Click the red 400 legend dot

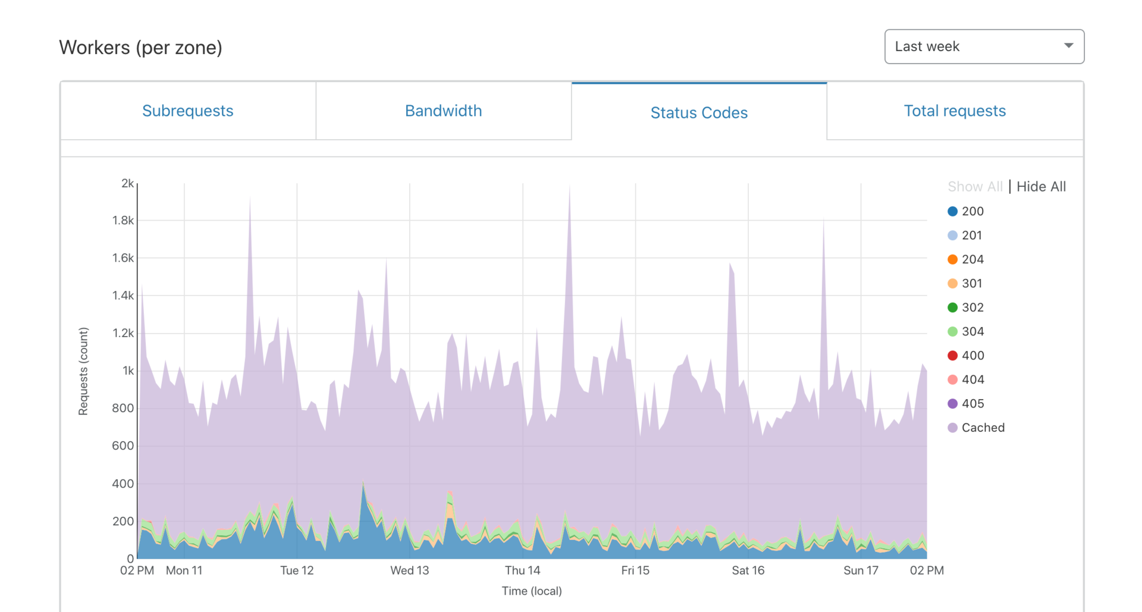953,355
